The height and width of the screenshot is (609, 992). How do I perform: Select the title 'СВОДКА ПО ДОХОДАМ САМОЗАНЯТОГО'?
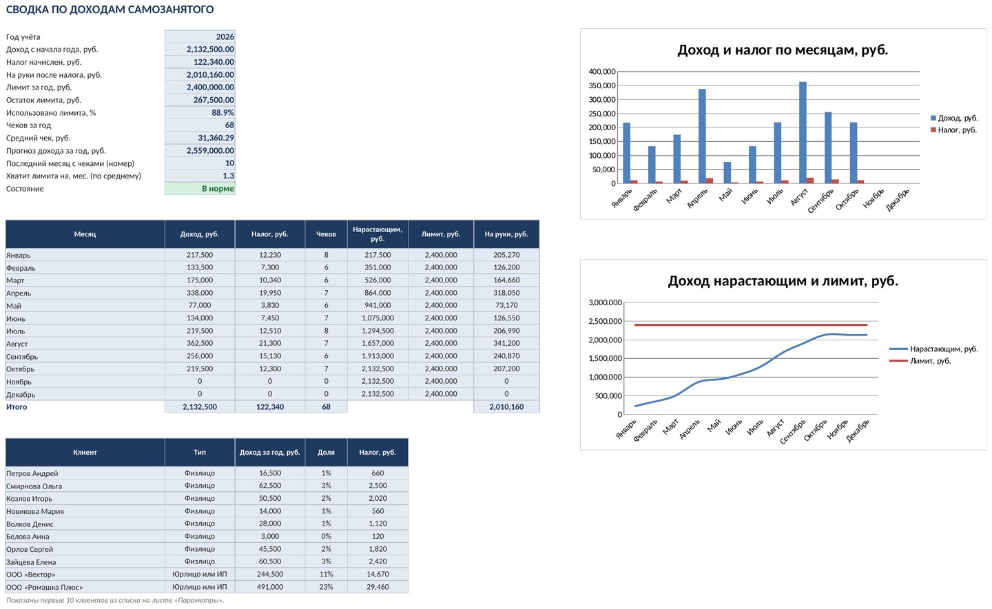[110, 10]
